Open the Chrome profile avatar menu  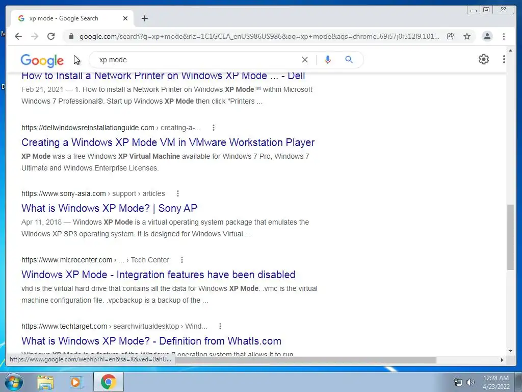(x=487, y=36)
